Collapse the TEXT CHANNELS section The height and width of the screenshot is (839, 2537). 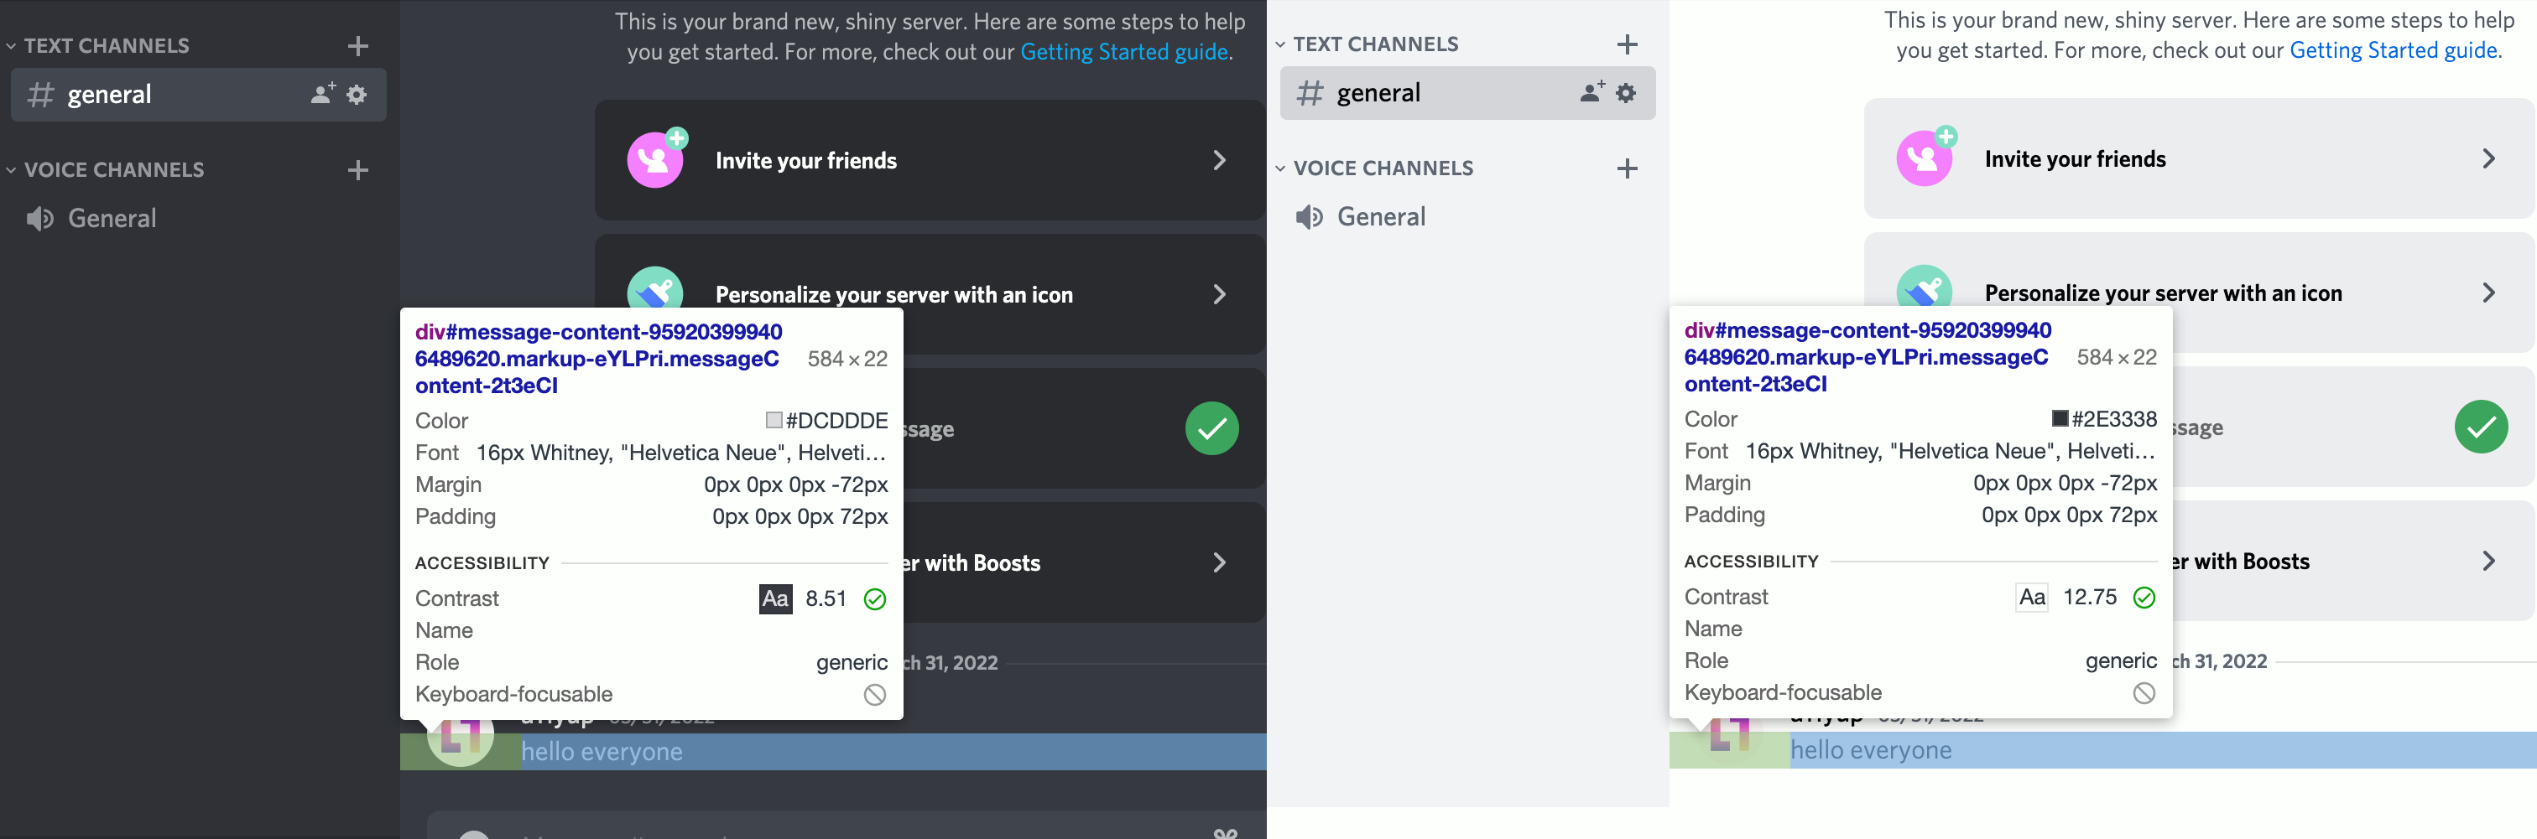11,45
